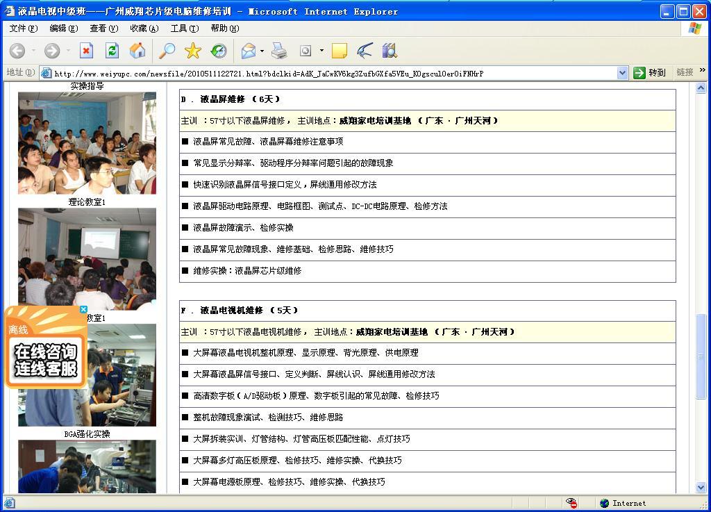Click the vertical scrollbar thumb
The height and width of the screenshot is (512, 711).
701,356
